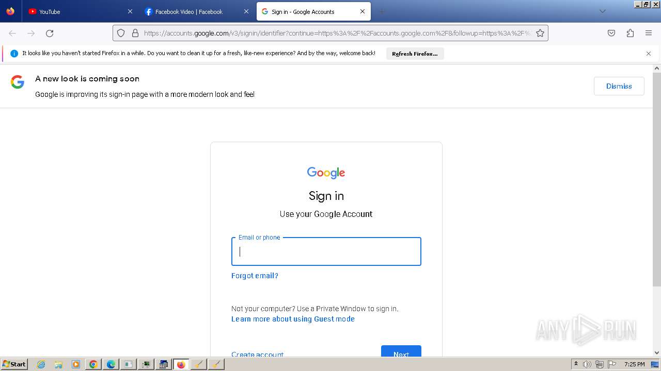Image resolution: width=661 pixels, height=371 pixels.
Task: Close the Firefox refresh notification bar
Action: [649, 54]
